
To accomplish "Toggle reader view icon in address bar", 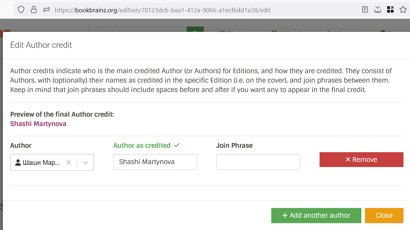I will tap(365, 10).
